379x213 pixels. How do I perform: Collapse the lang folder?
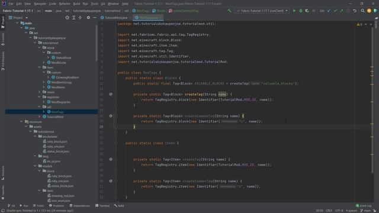[x=35, y=156]
